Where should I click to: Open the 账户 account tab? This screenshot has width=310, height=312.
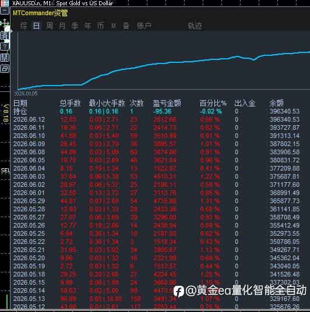[x=144, y=26]
